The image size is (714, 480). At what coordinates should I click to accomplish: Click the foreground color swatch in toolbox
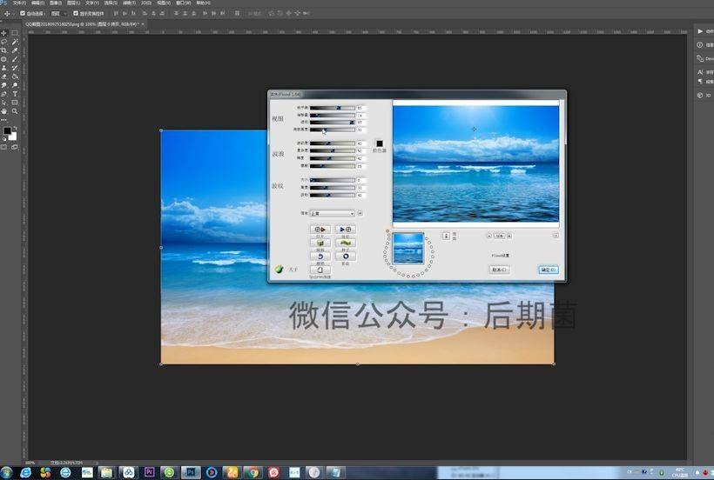tap(7, 131)
